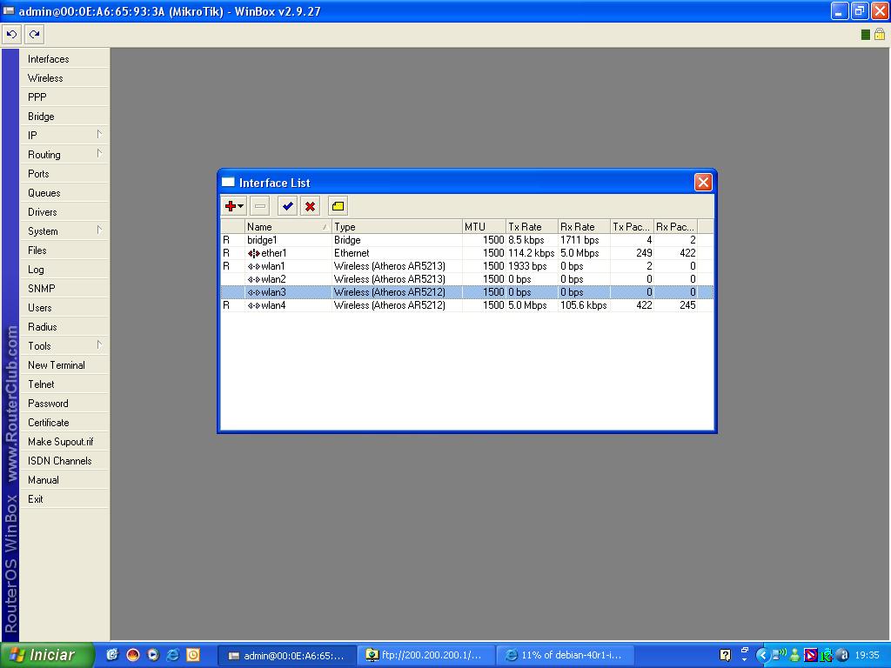891x668 pixels.
Task: Click the blue arrow to show hidden tray icons
Action: pos(762,656)
